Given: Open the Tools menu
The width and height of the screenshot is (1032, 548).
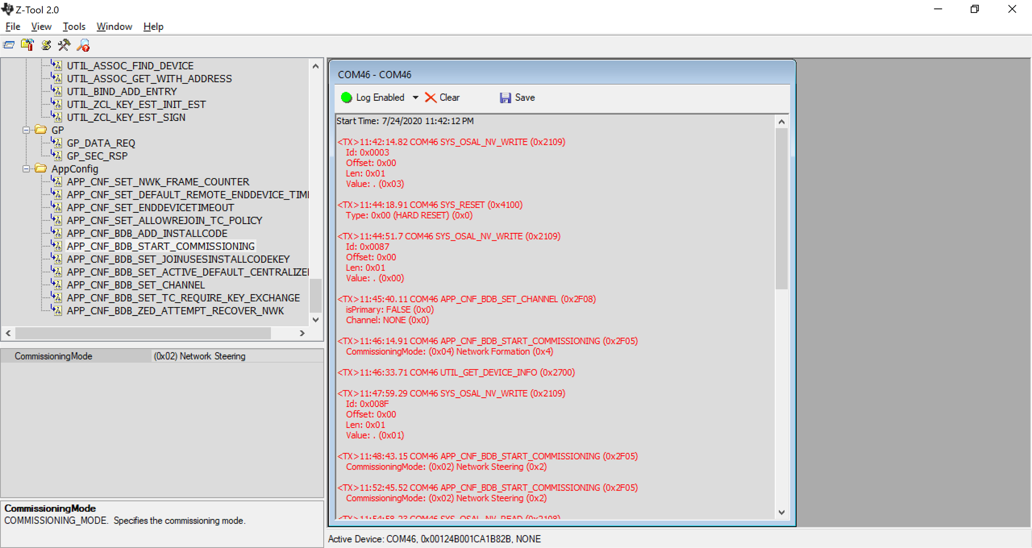Looking at the screenshot, I should coord(74,26).
